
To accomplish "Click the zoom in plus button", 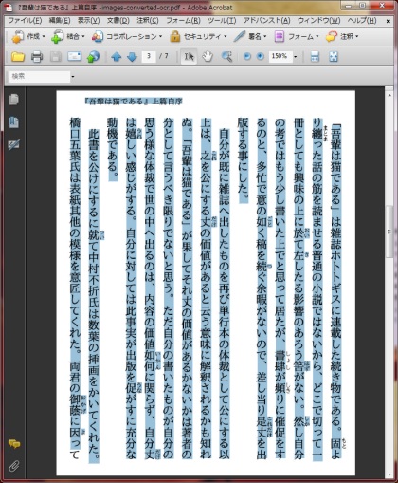I will 261,57.
